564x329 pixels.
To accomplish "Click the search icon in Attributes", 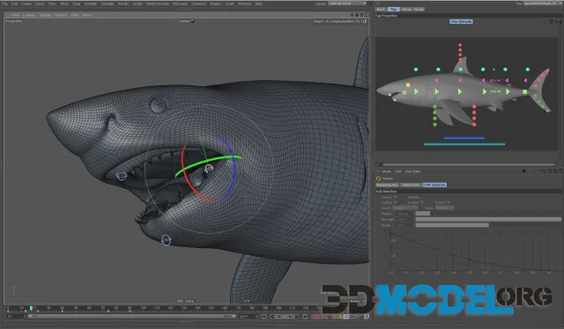I will point(543,172).
